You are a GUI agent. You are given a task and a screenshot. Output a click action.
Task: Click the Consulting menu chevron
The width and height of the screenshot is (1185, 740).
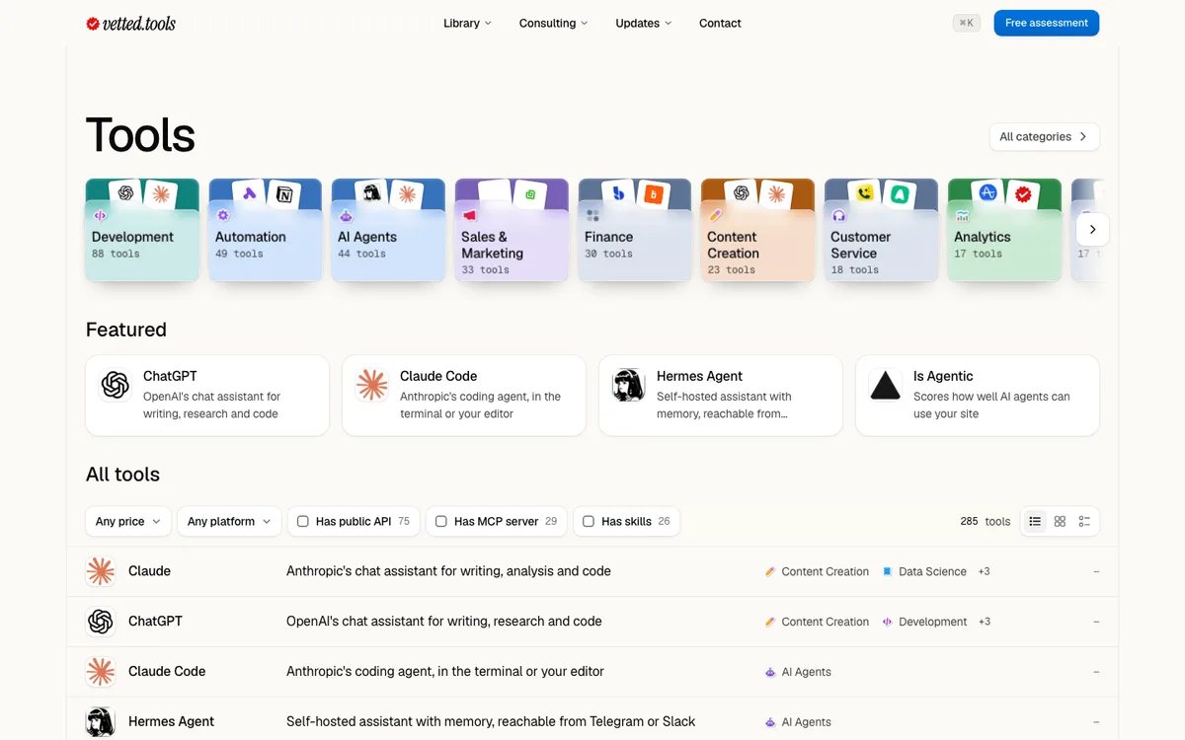[584, 24]
